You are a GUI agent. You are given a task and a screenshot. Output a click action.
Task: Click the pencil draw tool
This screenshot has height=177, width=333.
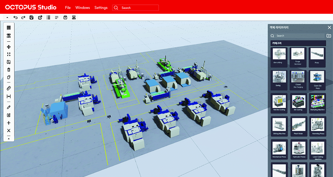9,107
